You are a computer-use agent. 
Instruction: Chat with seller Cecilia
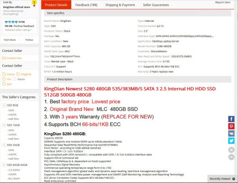(x=10, y=74)
